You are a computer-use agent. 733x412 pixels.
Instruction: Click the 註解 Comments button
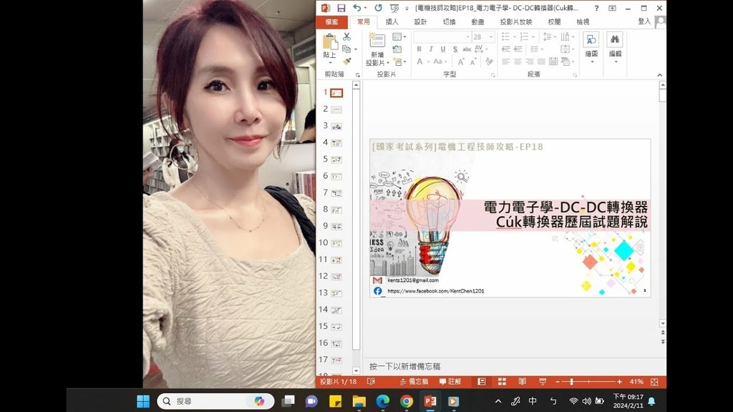(450, 382)
